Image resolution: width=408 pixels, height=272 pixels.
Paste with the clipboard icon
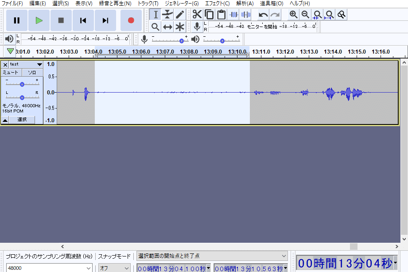pos(221,15)
